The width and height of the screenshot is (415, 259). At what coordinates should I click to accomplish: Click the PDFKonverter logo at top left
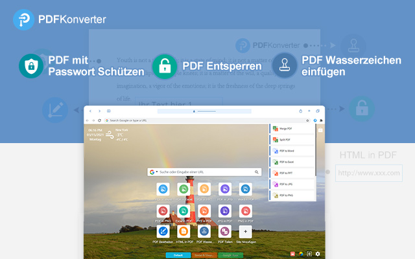60,19
